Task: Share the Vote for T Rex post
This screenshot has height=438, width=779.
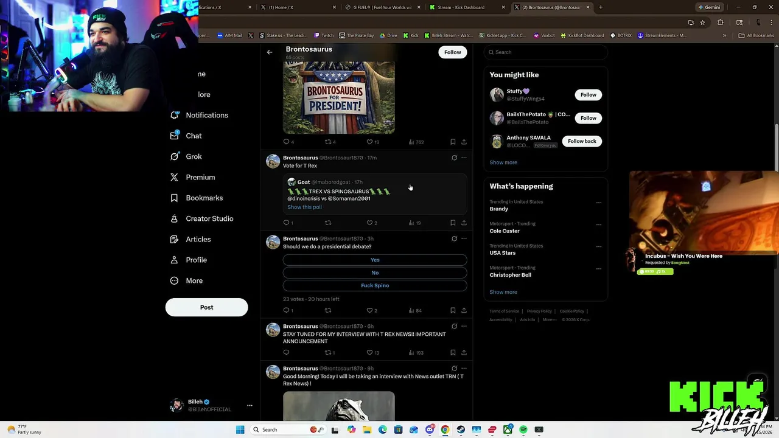Action: tap(464, 223)
